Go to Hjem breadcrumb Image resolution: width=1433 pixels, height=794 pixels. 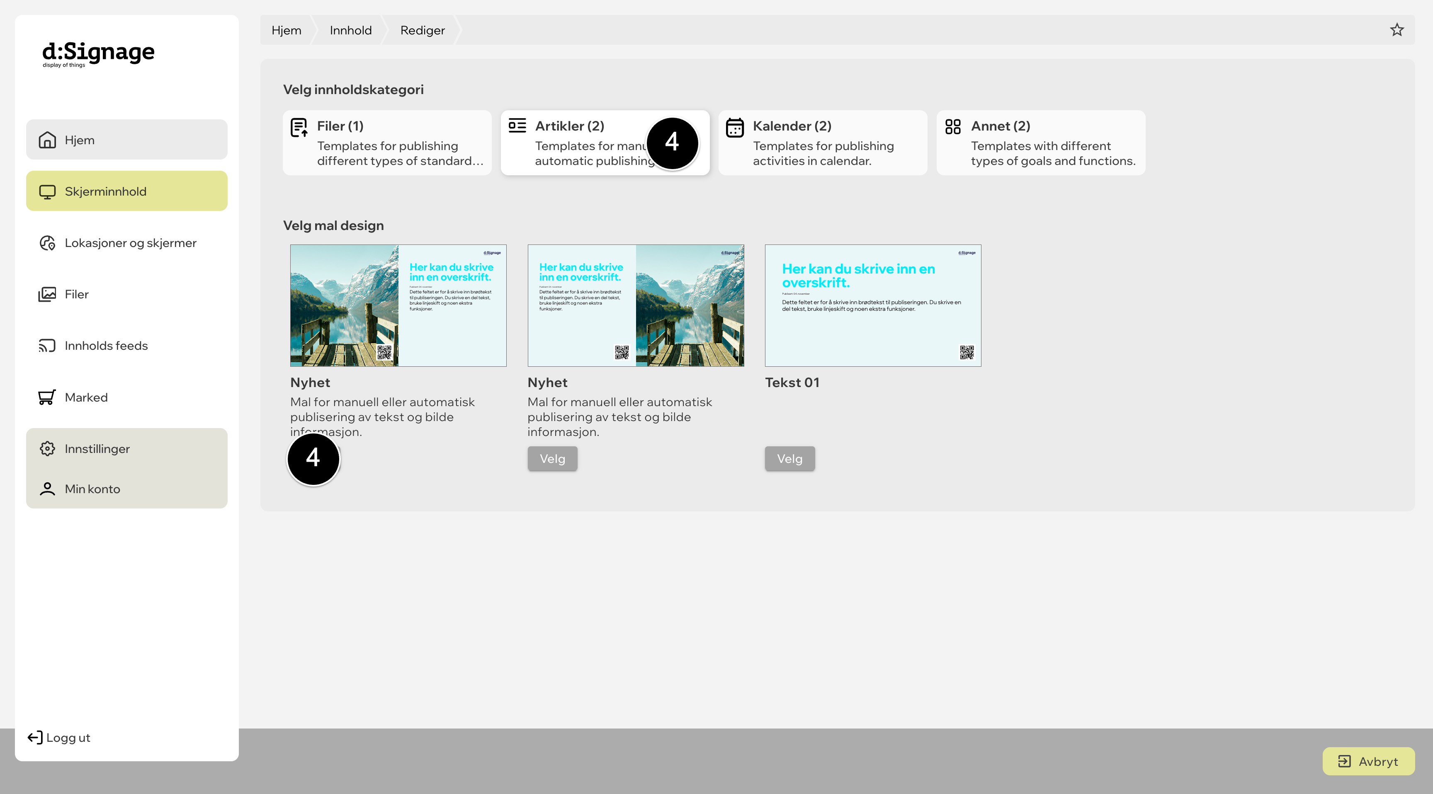click(x=287, y=30)
